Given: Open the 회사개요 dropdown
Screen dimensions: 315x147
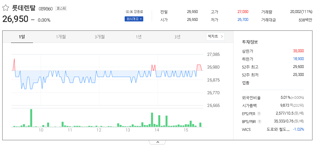Looking at the screenshot, I should pyautogui.click(x=134, y=19).
